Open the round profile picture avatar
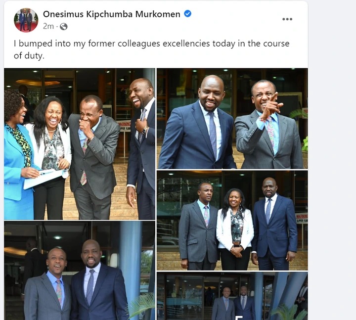This screenshot has height=320, width=356. tap(26, 20)
